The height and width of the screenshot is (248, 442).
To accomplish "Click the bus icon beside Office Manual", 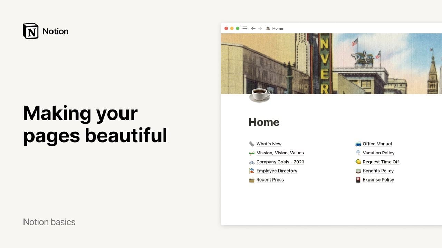I will pos(358,144).
